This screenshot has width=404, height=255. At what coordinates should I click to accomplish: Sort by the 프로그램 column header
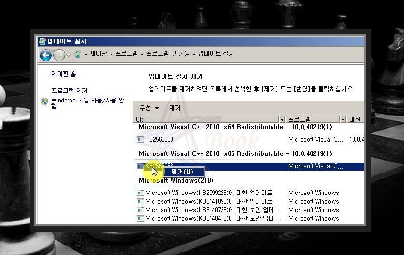(313, 119)
